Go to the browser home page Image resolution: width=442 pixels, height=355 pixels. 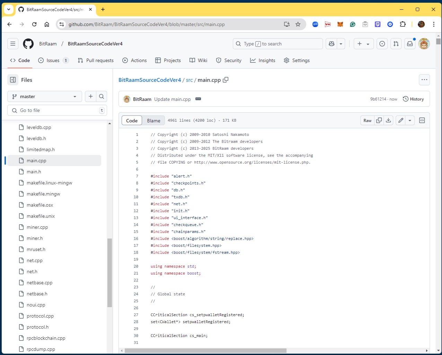click(47, 24)
